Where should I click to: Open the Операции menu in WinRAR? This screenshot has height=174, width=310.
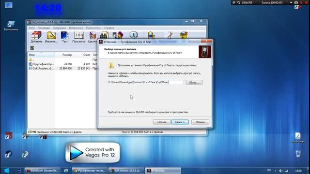point(59,28)
